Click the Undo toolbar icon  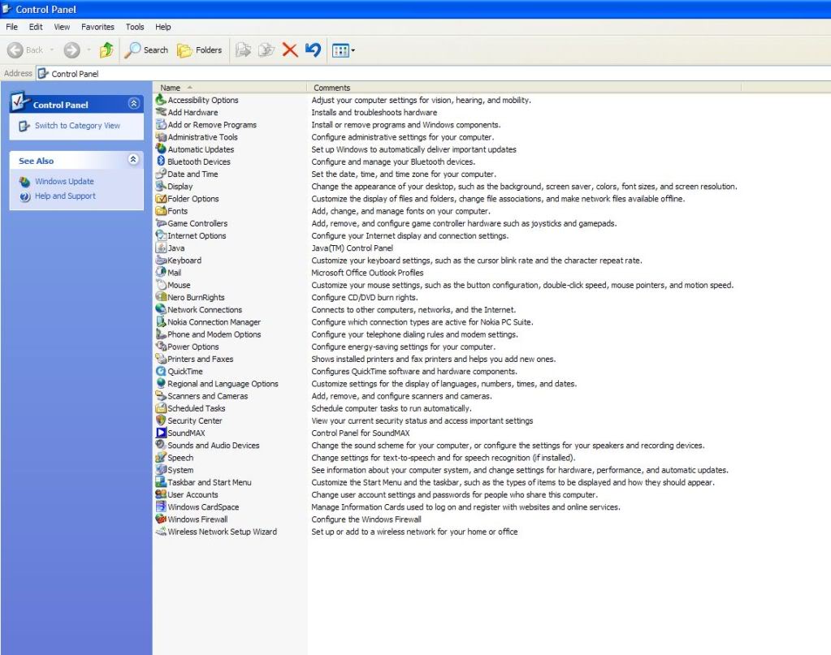[313, 50]
